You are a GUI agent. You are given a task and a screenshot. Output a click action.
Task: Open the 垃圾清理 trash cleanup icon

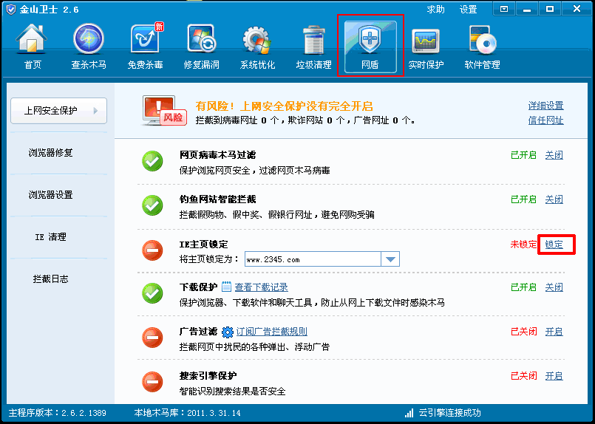point(313,40)
